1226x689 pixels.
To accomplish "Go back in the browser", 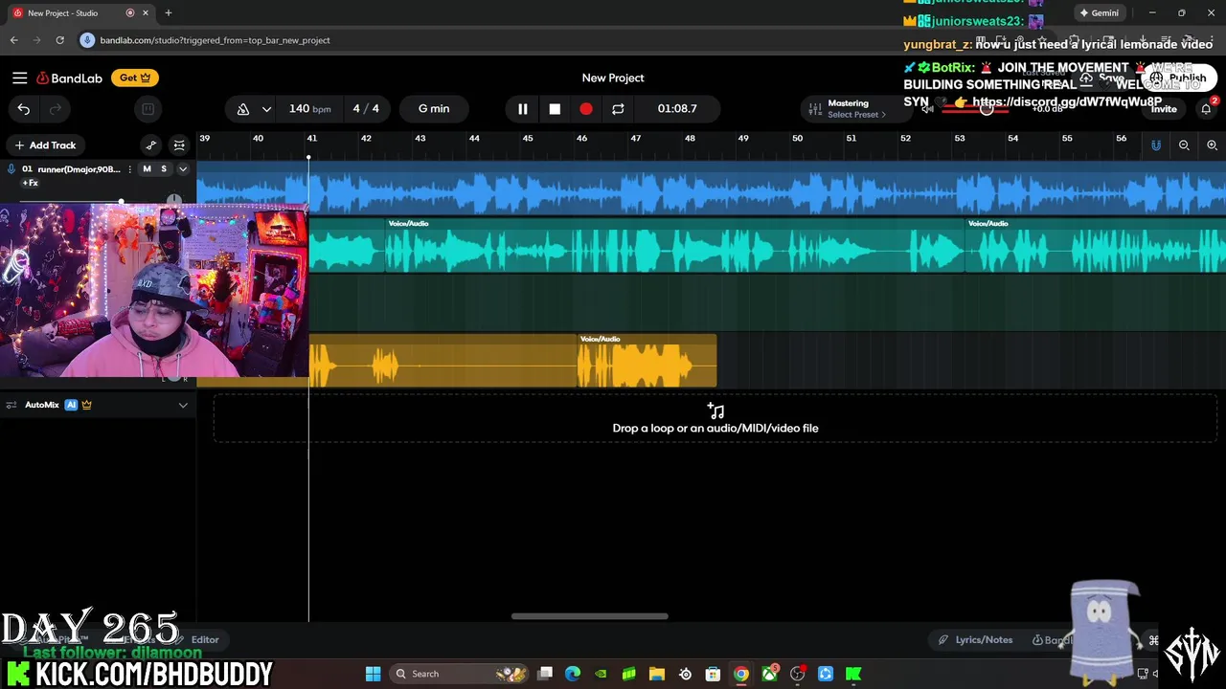I will (13, 40).
